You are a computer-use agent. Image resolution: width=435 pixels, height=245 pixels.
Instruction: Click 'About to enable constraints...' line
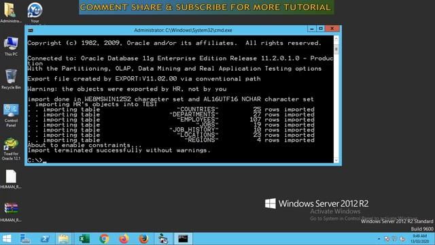(x=84, y=145)
